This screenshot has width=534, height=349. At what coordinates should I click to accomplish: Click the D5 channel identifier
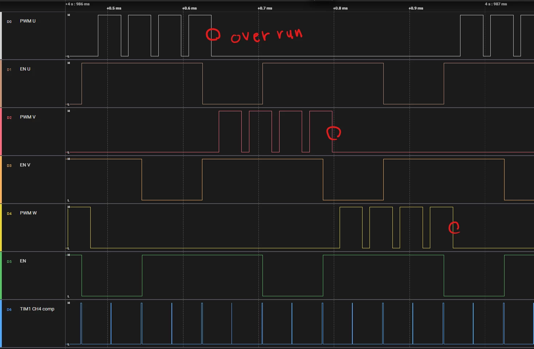click(x=9, y=262)
